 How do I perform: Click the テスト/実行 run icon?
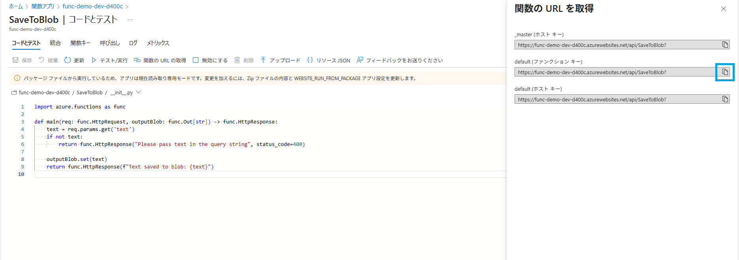[94, 60]
